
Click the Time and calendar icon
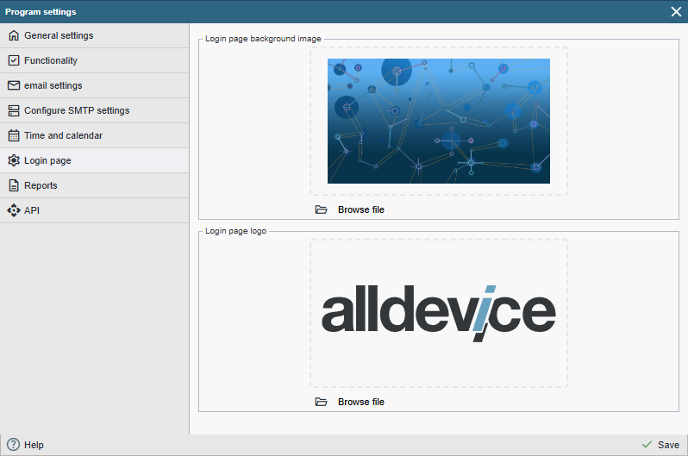14,135
